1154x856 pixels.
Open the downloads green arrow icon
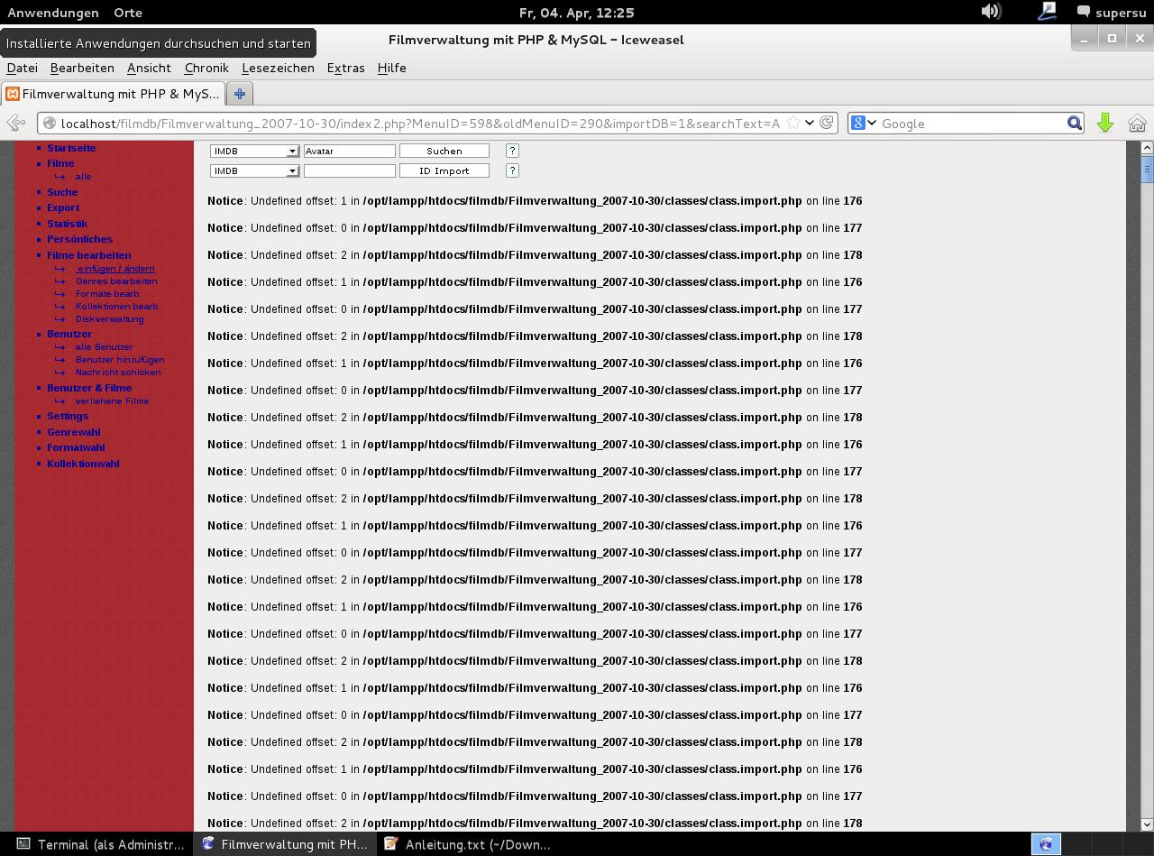click(1105, 124)
